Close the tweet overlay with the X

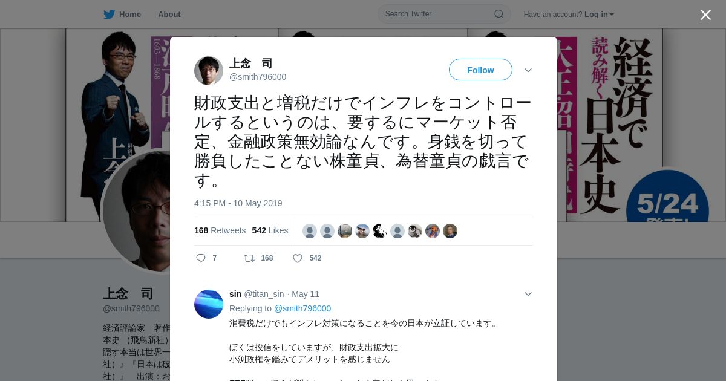(x=705, y=15)
